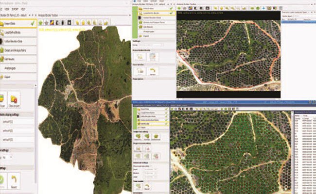Open Export step in left window
The image size is (316, 194).
point(18,77)
